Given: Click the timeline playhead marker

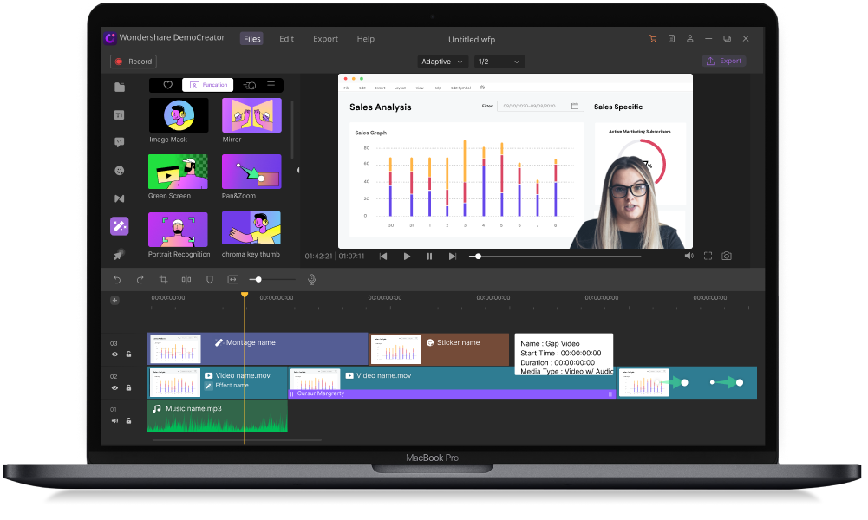Looking at the screenshot, I should coord(245,296).
